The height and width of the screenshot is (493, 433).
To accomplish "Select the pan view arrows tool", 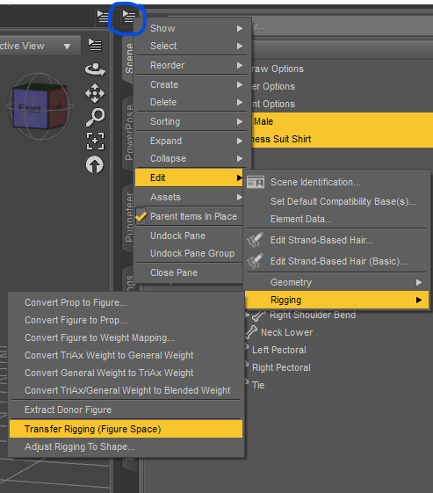I will (95, 93).
